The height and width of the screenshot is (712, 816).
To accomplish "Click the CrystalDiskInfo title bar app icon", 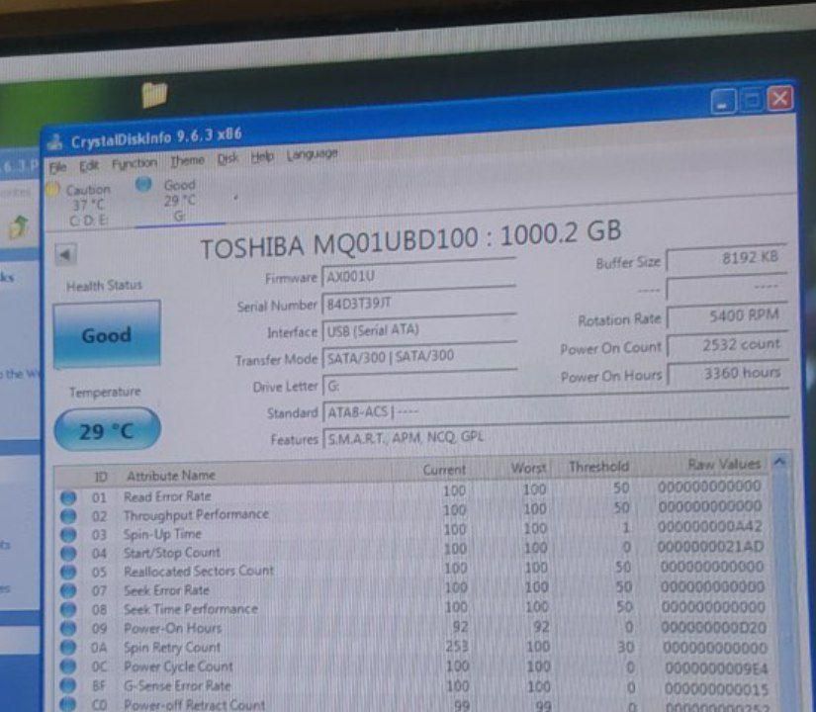I will coord(54,141).
